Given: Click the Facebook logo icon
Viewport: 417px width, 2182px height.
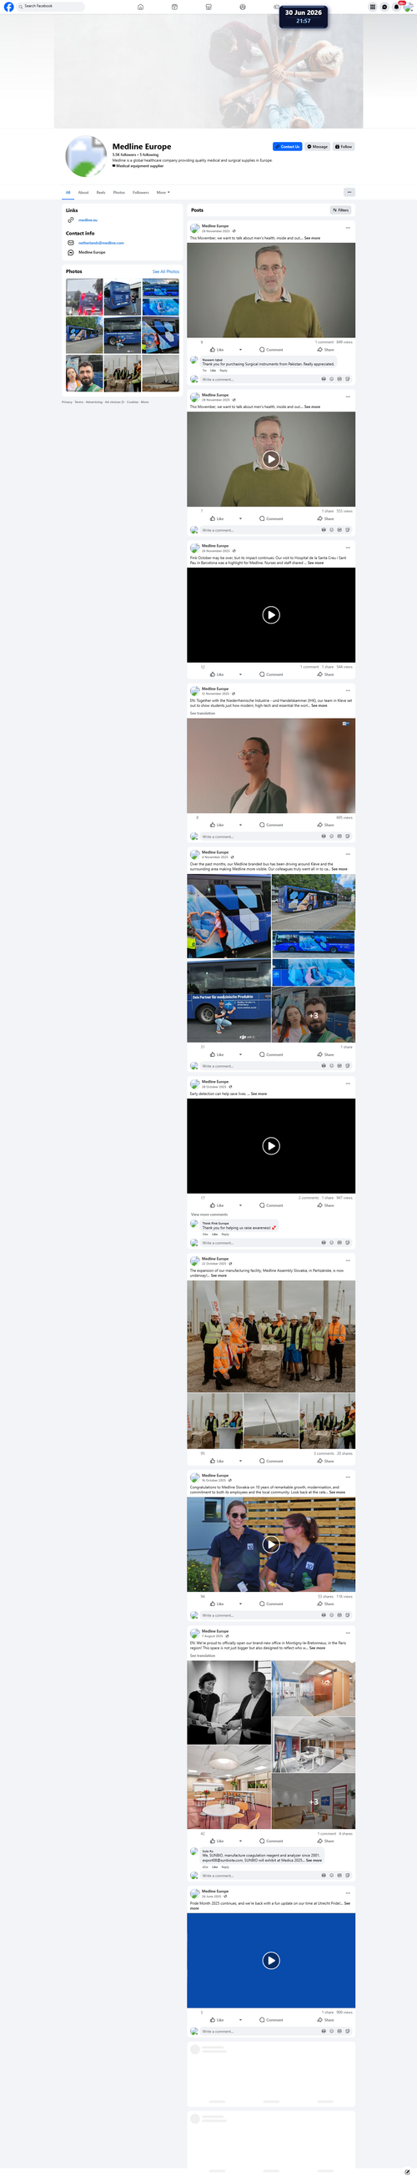Looking at the screenshot, I should [8, 7].
